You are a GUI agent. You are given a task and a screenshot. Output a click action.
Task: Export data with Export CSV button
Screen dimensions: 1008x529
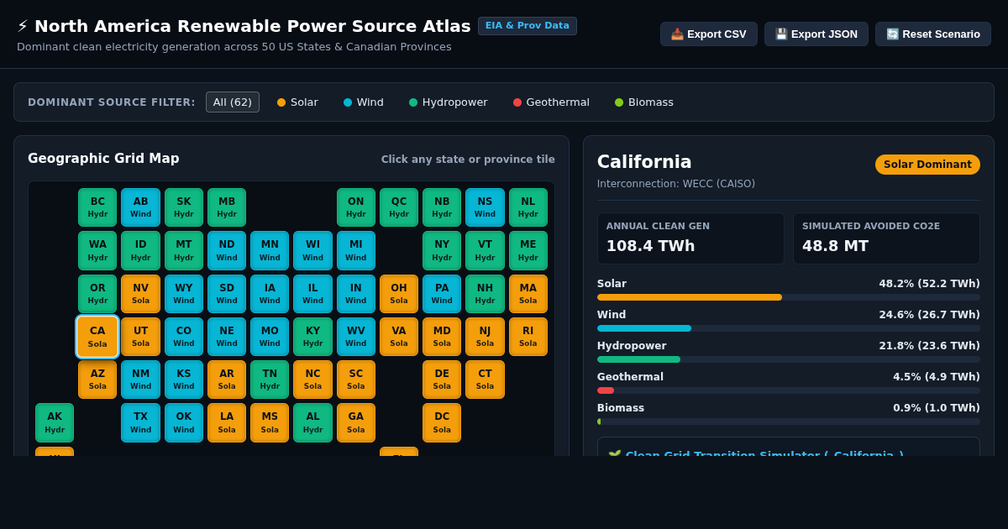pyautogui.click(x=708, y=34)
